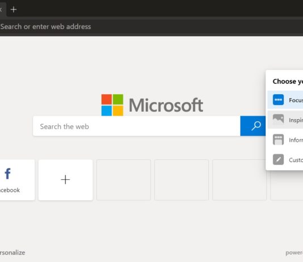This screenshot has height=262, width=303.
Task: Click the Facebook f logo icon
Action: click(x=8, y=174)
